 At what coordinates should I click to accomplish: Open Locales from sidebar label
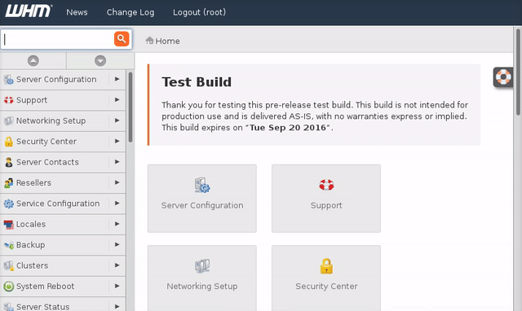click(x=31, y=224)
